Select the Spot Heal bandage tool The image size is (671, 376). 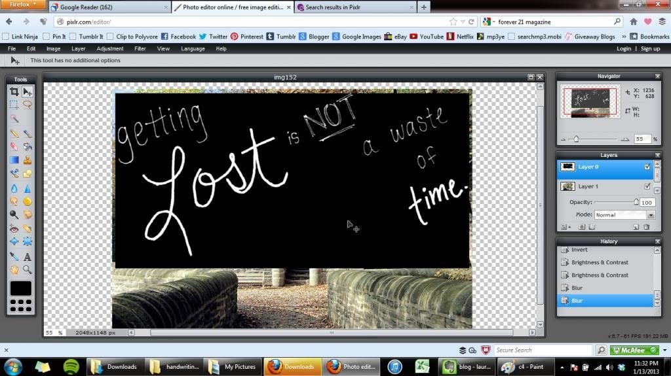(x=28, y=228)
